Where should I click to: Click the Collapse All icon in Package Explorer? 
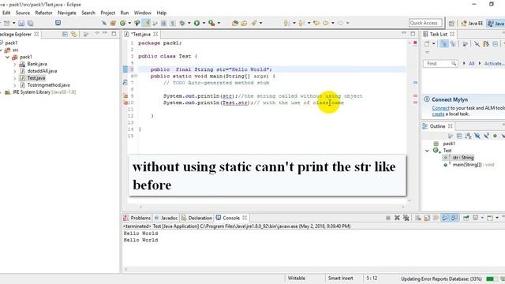tap(65, 34)
